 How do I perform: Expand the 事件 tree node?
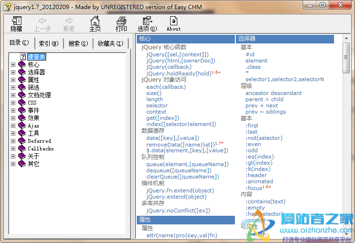coord(13,110)
